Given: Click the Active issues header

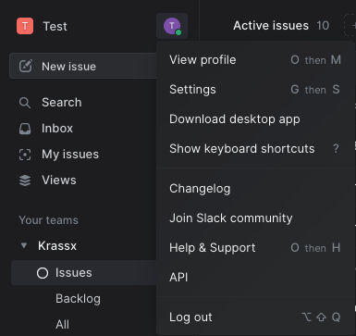Looking at the screenshot, I should pyautogui.click(x=271, y=26).
